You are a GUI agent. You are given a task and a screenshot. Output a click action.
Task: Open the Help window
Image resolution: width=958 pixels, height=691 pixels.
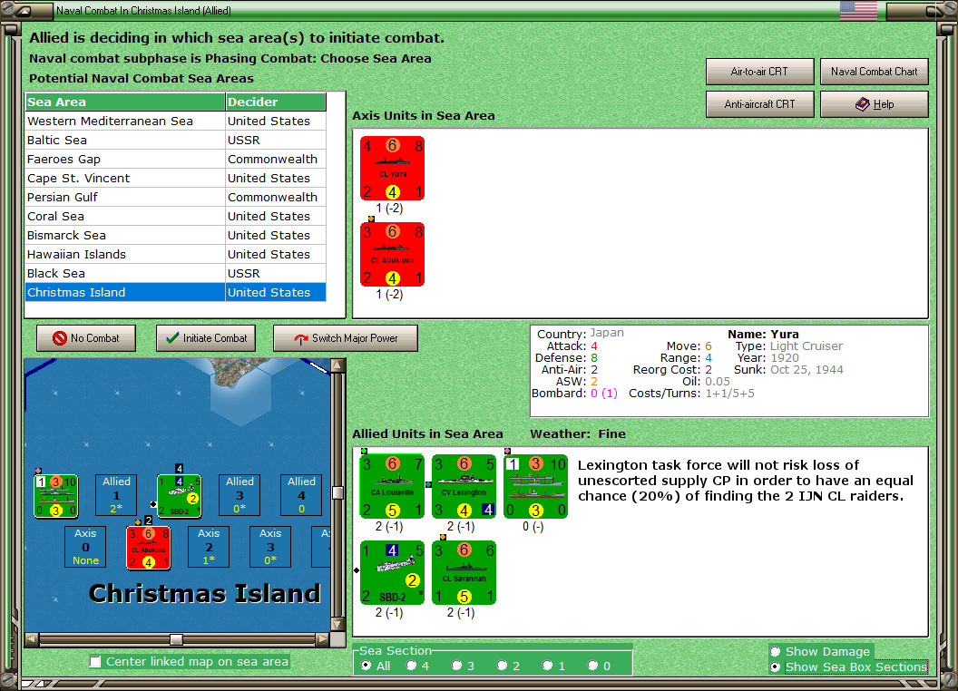875,104
